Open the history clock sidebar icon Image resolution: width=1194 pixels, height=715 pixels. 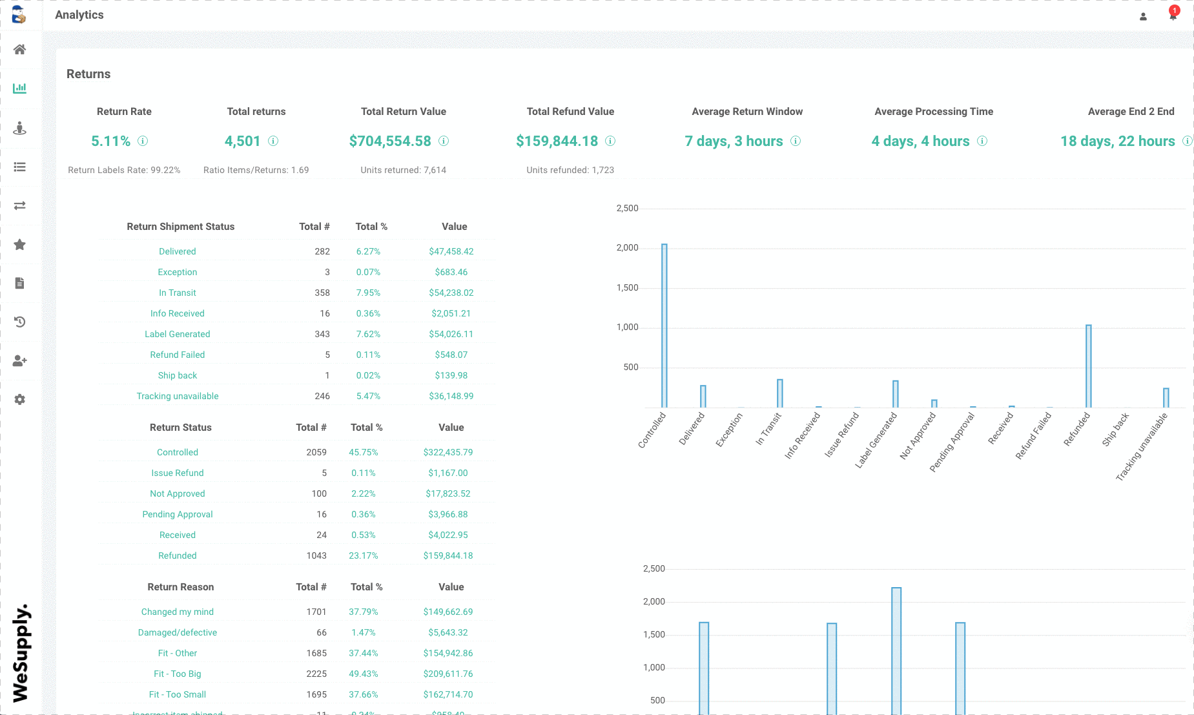coord(20,322)
